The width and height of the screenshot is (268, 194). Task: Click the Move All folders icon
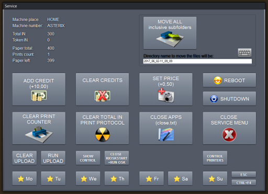tap(170, 39)
